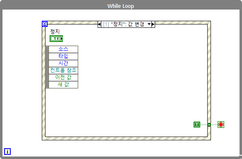Select the 타입 event data node
The width and height of the screenshot is (242, 159).
pos(63,56)
